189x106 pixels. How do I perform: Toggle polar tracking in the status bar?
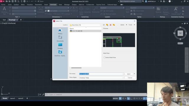coord(134,98)
